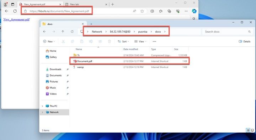Click the Paste icon in toolbar

pyautogui.click(x=82, y=41)
